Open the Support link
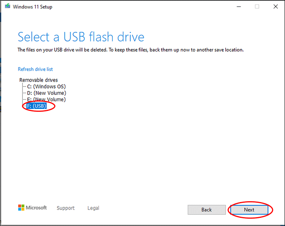The width and height of the screenshot is (285, 226). point(66,208)
